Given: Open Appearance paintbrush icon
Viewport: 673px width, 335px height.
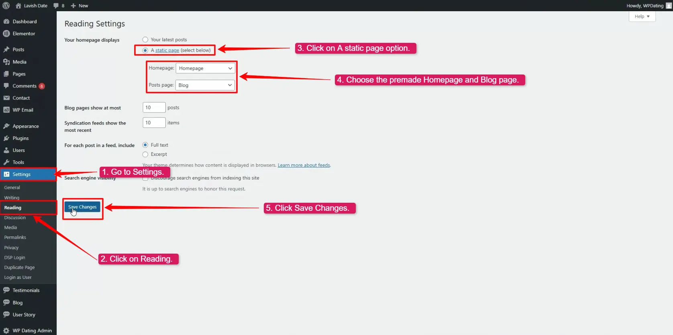Looking at the screenshot, I should [x=6, y=126].
